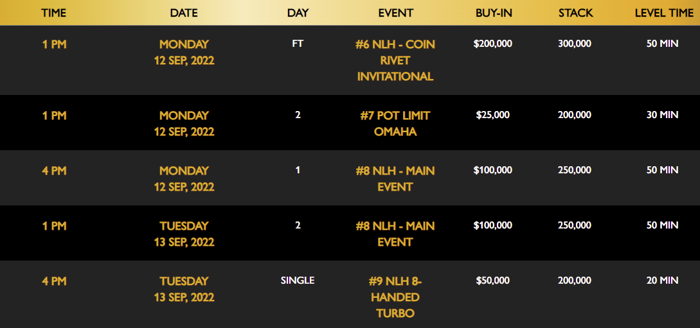Select the DATE column header
This screenshot has width=700, height=328.
click(184, 13)
